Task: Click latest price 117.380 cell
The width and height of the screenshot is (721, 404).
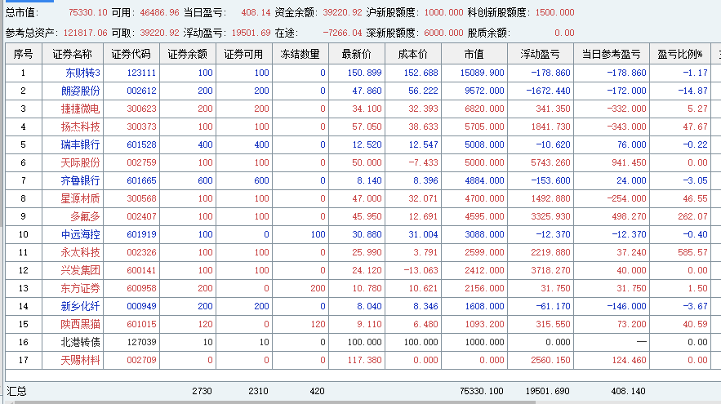Action: [365, 360]
